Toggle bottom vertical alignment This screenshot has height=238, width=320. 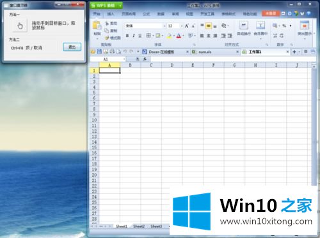coord(215,26)
